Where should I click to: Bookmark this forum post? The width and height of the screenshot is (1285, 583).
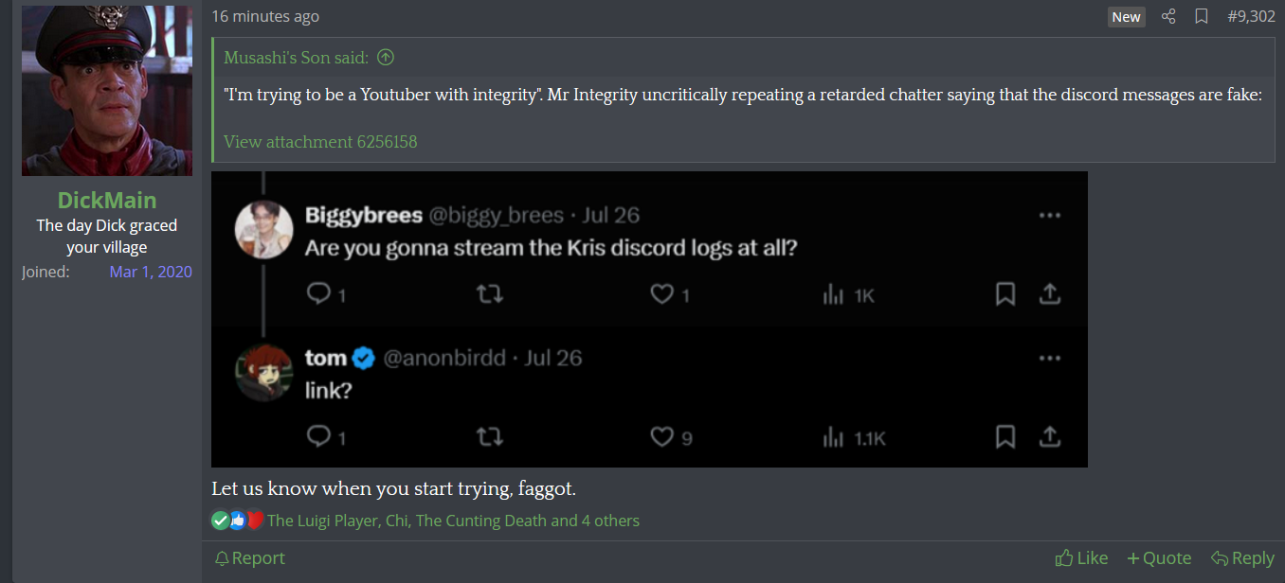pos(1202,16)
